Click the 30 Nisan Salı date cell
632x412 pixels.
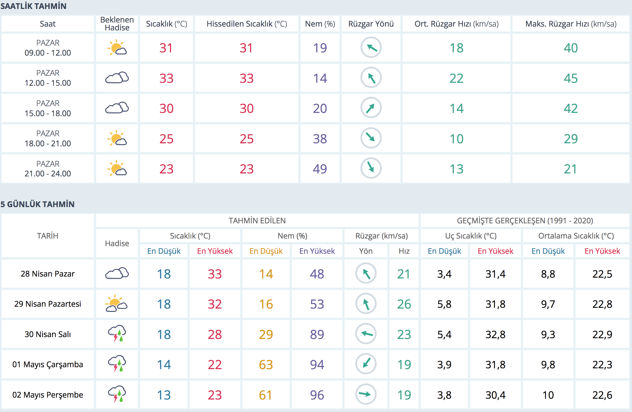click(x=48, y=334)
